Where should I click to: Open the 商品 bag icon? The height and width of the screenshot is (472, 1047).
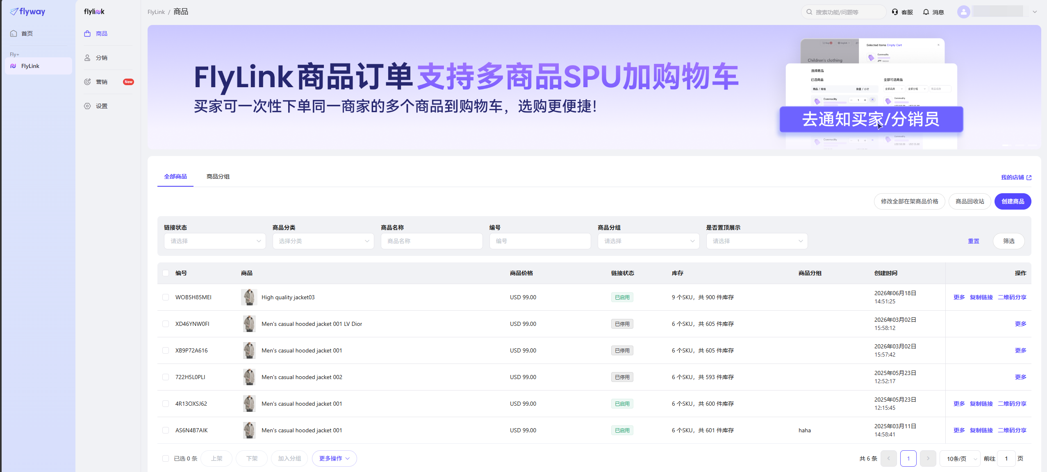(87, 34)
